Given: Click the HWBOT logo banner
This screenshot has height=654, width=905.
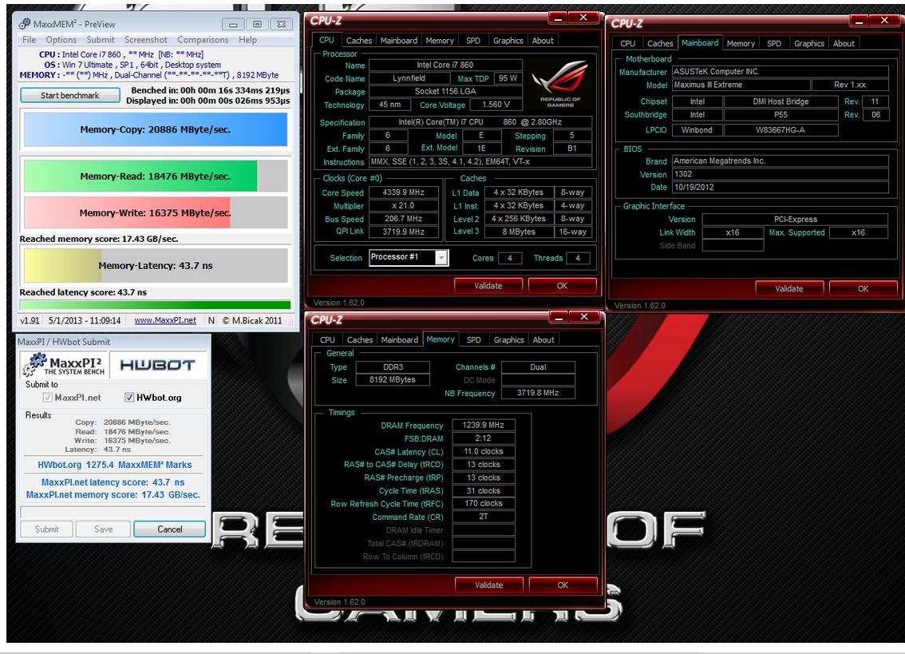Looking at the screenshot, I should click(156, 365).
